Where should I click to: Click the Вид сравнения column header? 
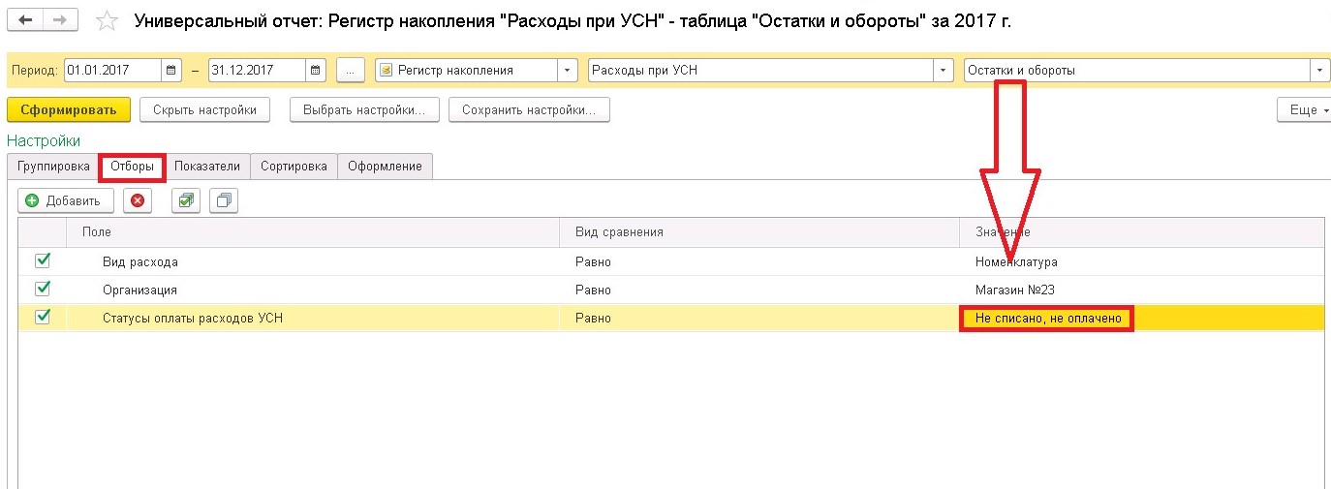click(760, 232)
